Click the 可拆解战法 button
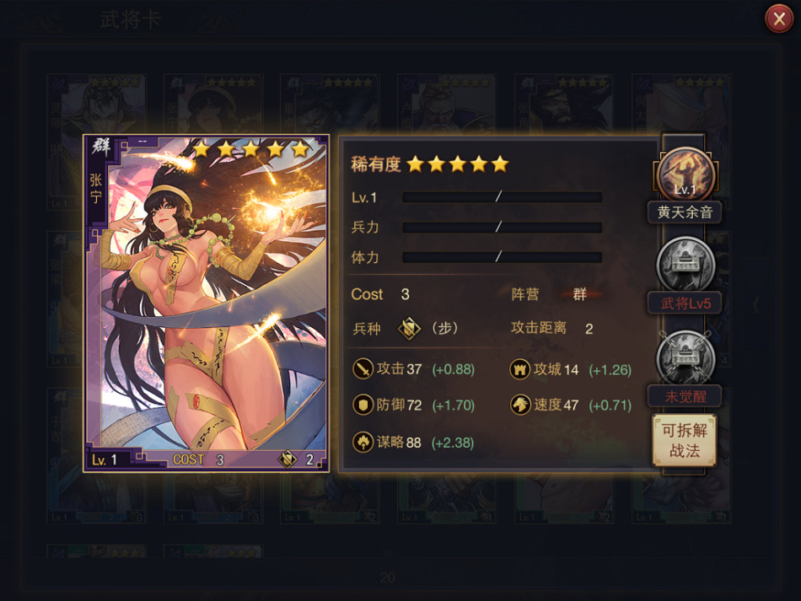 click(685, 441)
